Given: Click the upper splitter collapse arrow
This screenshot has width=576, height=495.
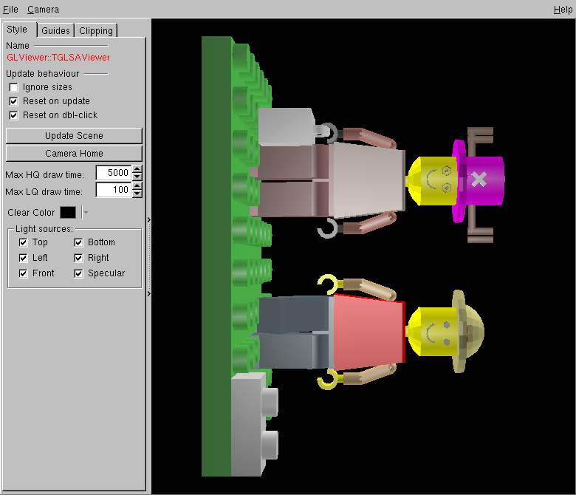Looking at the screenshot, I should (x=148, y=219).
